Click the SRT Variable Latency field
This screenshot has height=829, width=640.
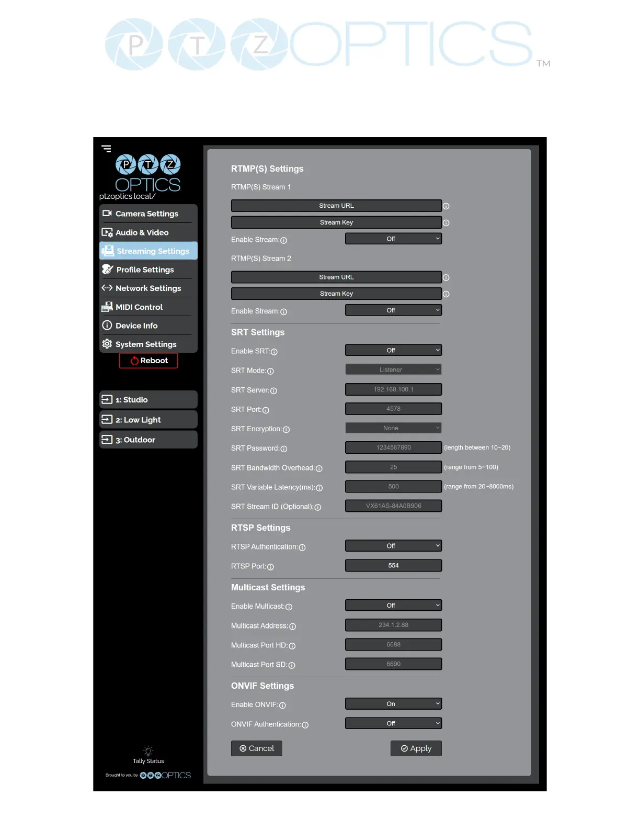click(393, 487)
